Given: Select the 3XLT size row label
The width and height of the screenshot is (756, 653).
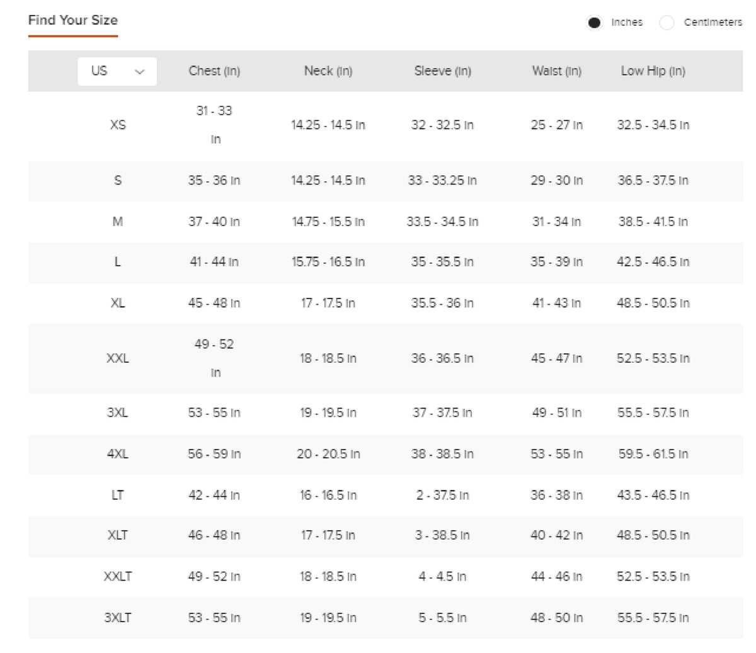Looking at the screenshot, I should (118, 618).
